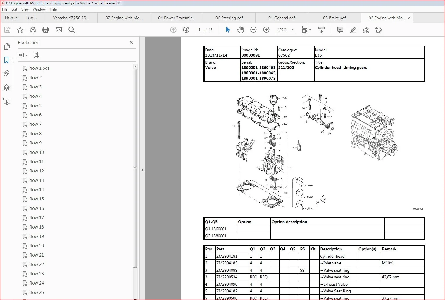The image size is (445, 300).
Task: Zoom in with the plus button
Action: 266,30
